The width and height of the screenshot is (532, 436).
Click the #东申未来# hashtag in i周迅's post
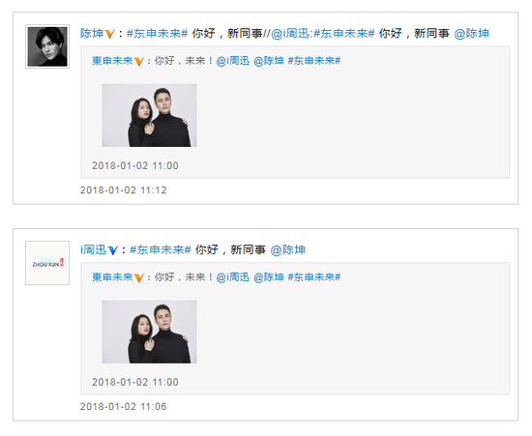pos(161,249)
